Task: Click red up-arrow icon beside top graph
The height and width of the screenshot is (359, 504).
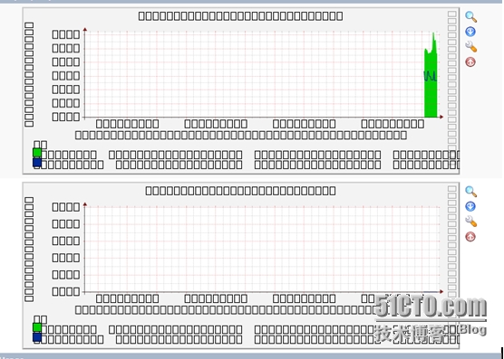Action: point(470,61)
